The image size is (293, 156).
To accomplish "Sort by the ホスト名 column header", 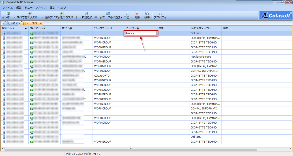I will tap(77, 28).
